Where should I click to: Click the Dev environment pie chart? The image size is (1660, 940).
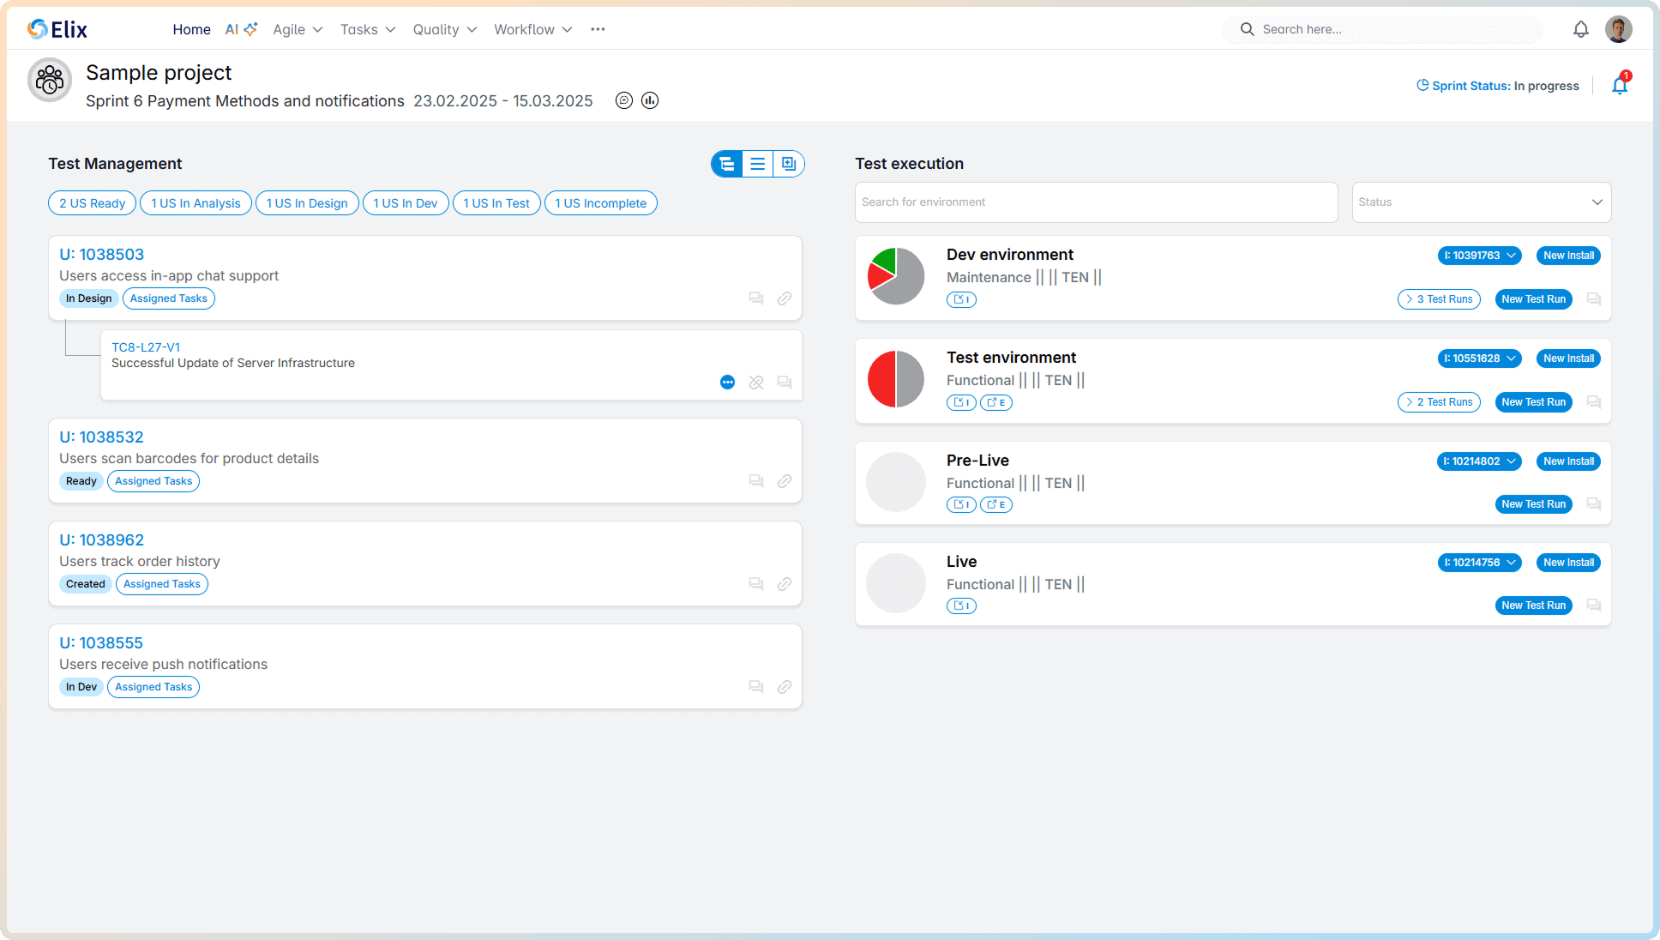pos(896,276)
